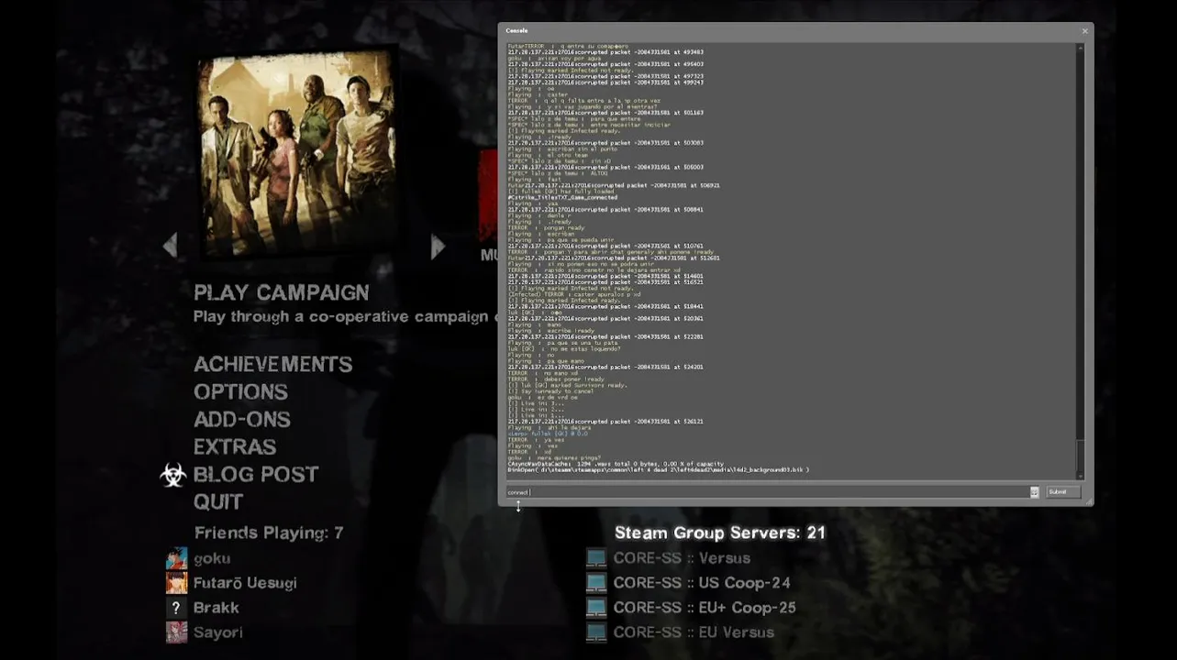Open the Steam Group Servers: 21 list

tap(720, 533)
